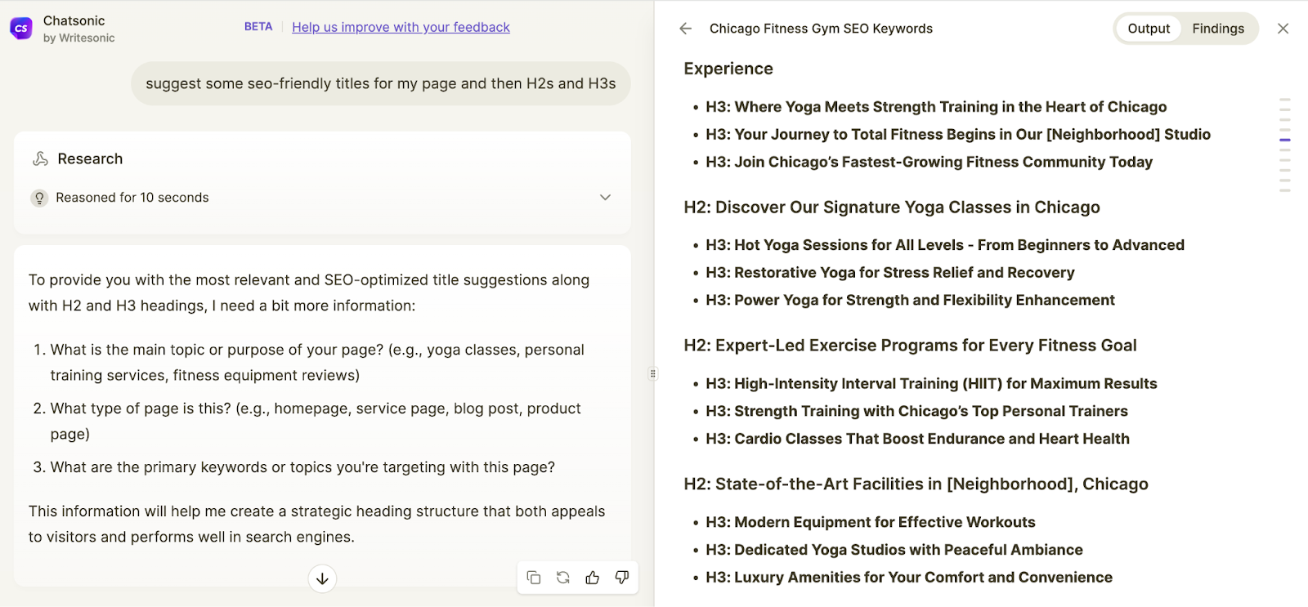Image resolution: width=1308 pixels, height=607 pixels.
Task: Give the response a thumbs up
Action: coord(593,578)
